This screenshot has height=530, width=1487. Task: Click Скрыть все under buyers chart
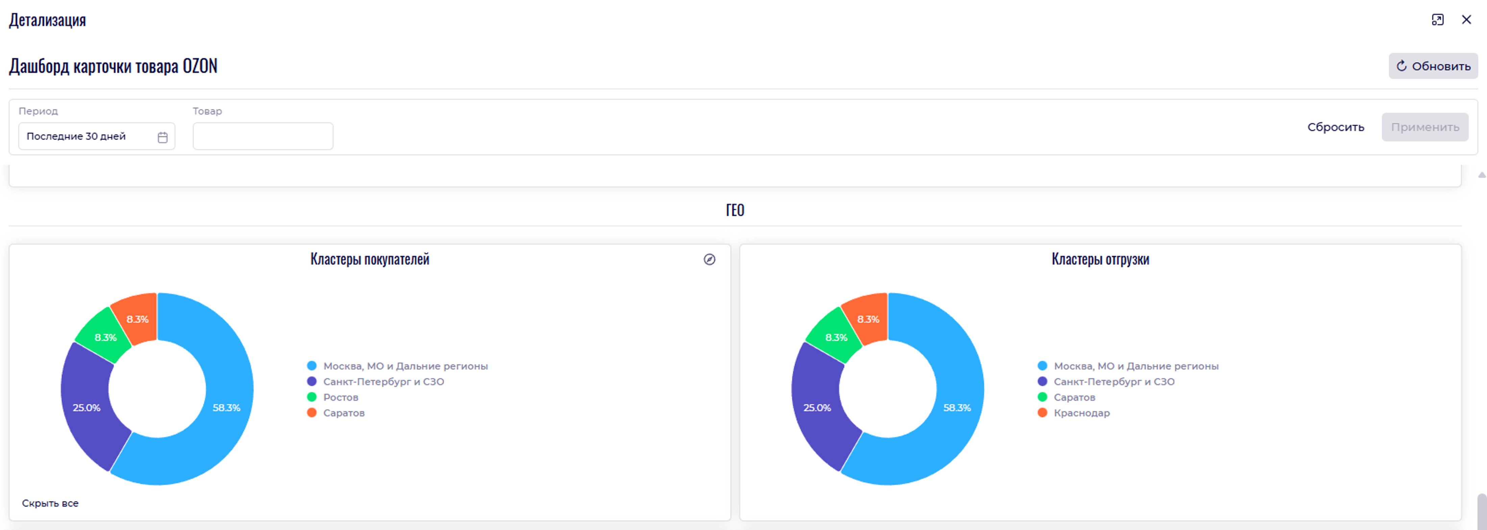coord(50,503)
